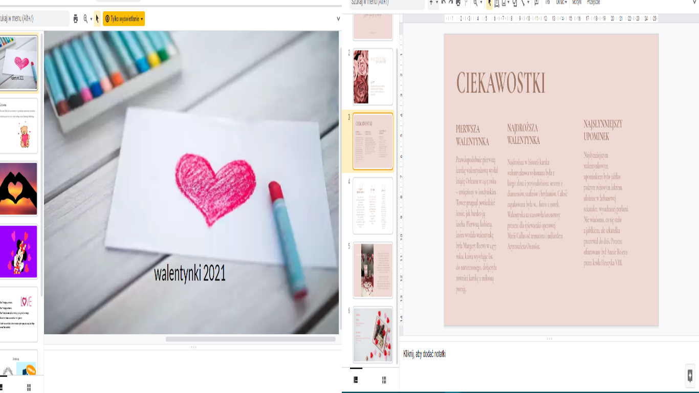
Task: Click the 'NAJDROŻSZA WALENTYNKA' heading
Action: click(x=523, y=134)
